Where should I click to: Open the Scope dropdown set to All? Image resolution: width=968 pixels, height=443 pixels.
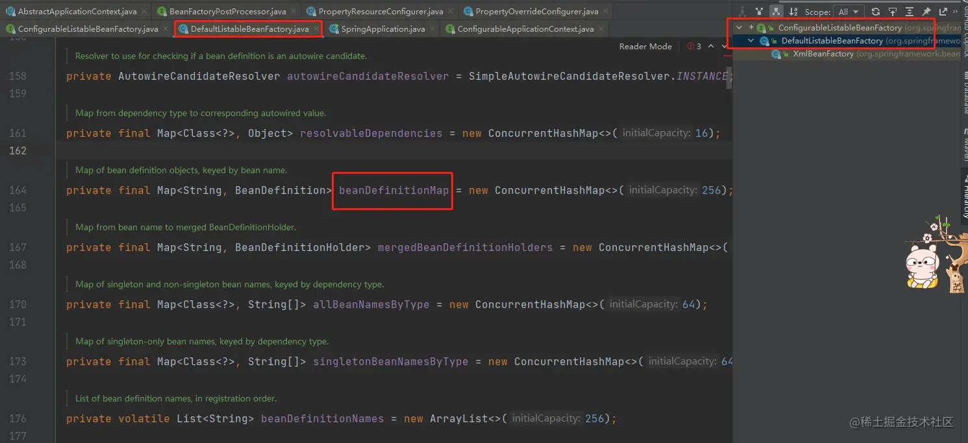[x=849, y=12]
